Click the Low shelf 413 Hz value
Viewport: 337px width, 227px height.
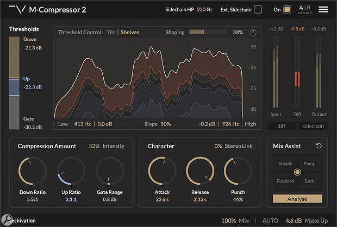(82, 124)
